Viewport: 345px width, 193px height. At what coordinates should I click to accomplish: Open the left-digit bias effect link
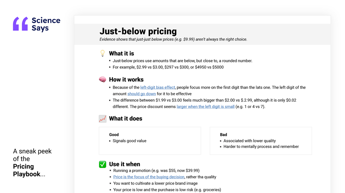[x=158, y=88]
